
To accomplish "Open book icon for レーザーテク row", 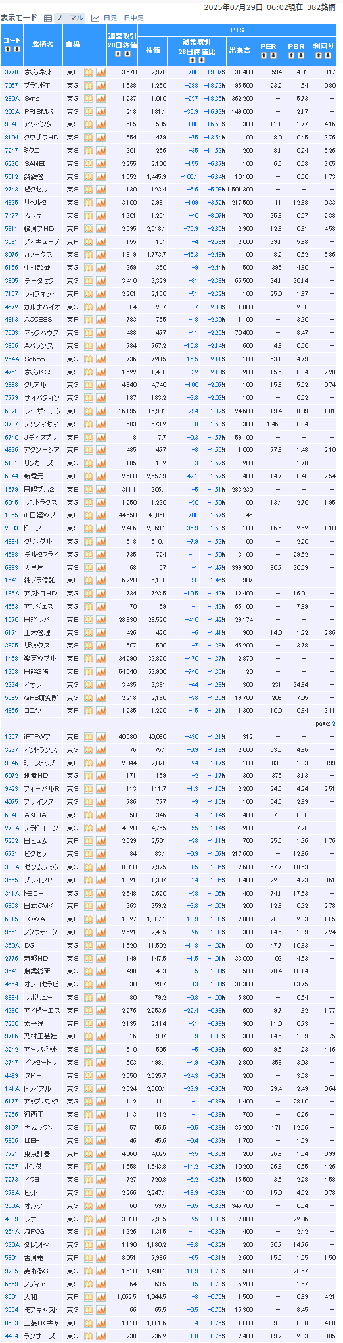I will coord(89,411).
